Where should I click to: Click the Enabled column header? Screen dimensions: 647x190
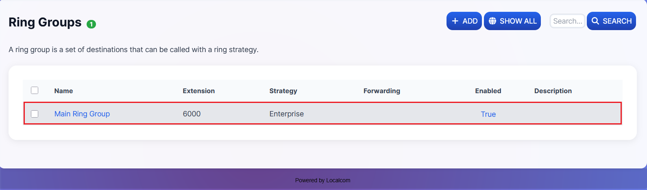click(x=488, y=91)
